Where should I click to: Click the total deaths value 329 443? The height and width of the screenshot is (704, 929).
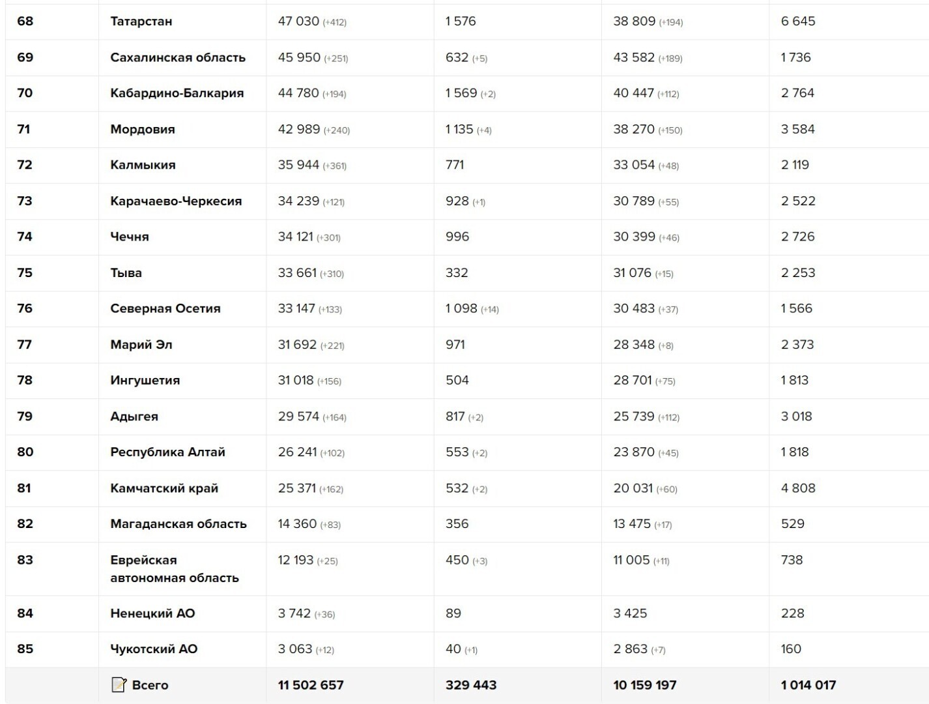471,685
